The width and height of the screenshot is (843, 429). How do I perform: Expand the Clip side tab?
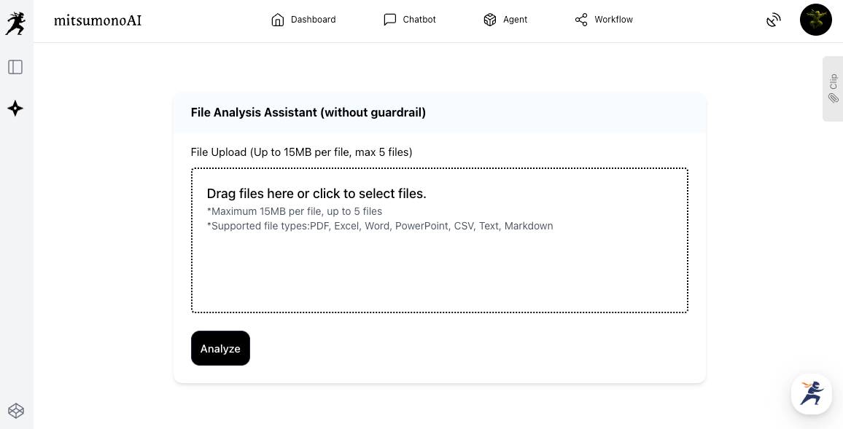[x=833, y=81]
